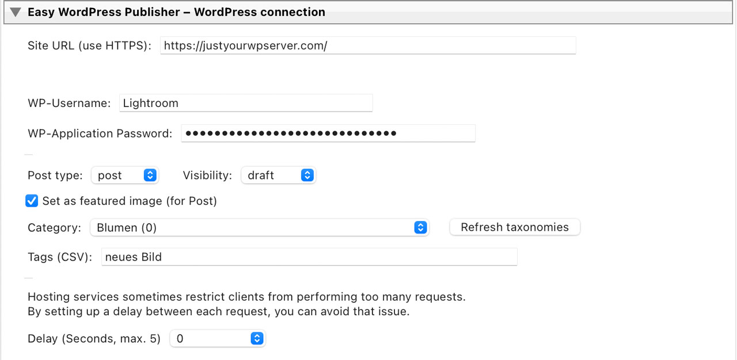Open the Post type dropdown

pyautogui.click(x=125, y=175)
